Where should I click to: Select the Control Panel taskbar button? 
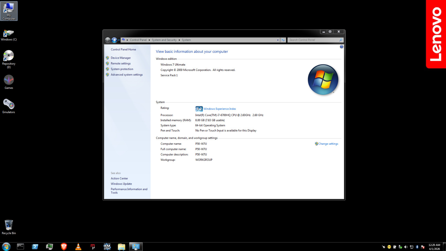coord(136,247)
